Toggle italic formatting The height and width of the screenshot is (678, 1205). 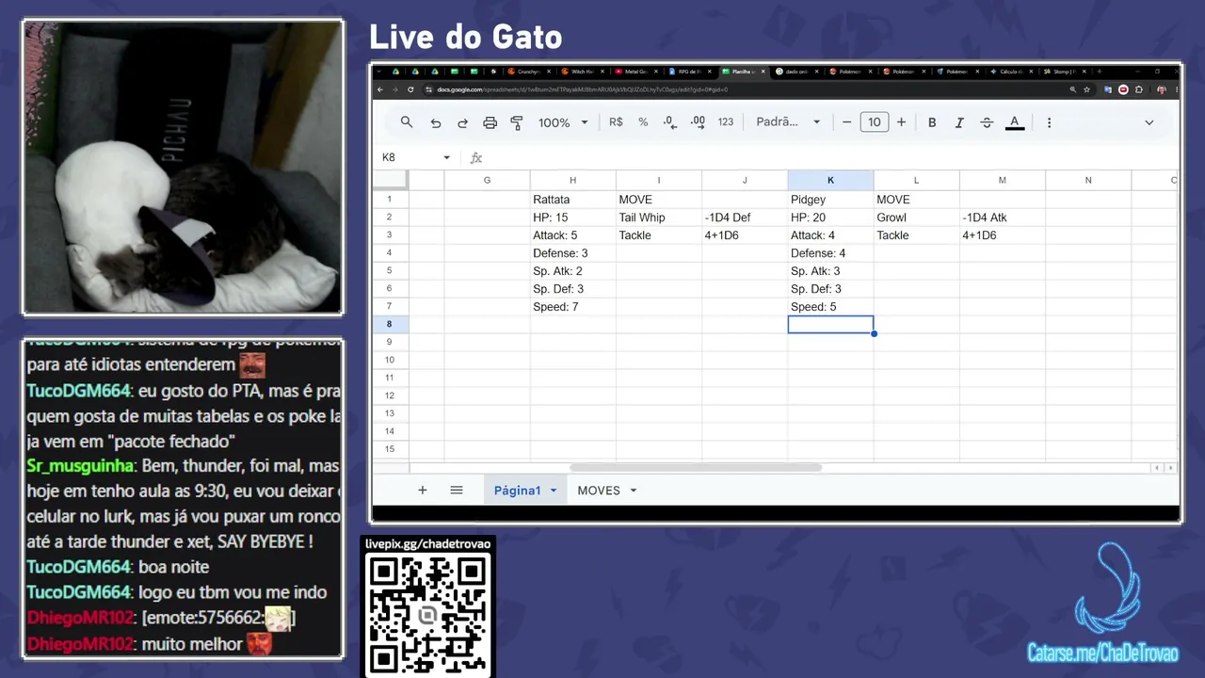tap(959, 122)
